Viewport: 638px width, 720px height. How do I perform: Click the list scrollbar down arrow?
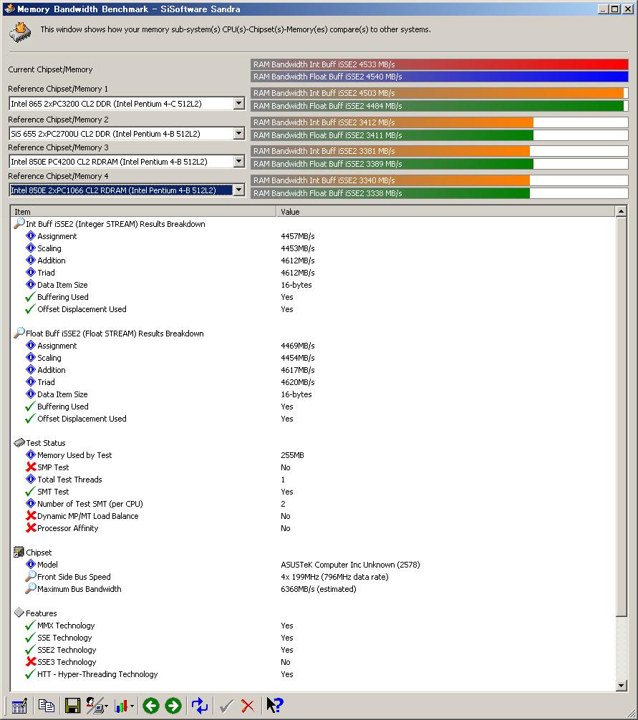pos(621,686)
